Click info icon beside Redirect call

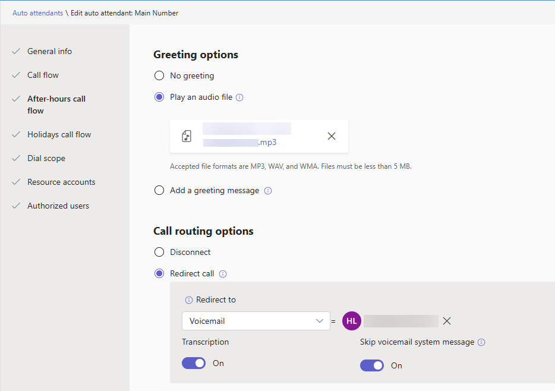point(223,274)
